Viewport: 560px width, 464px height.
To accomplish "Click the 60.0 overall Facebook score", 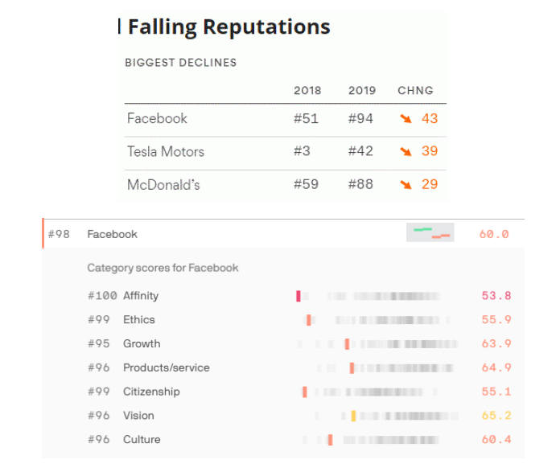I will [494, 234].
